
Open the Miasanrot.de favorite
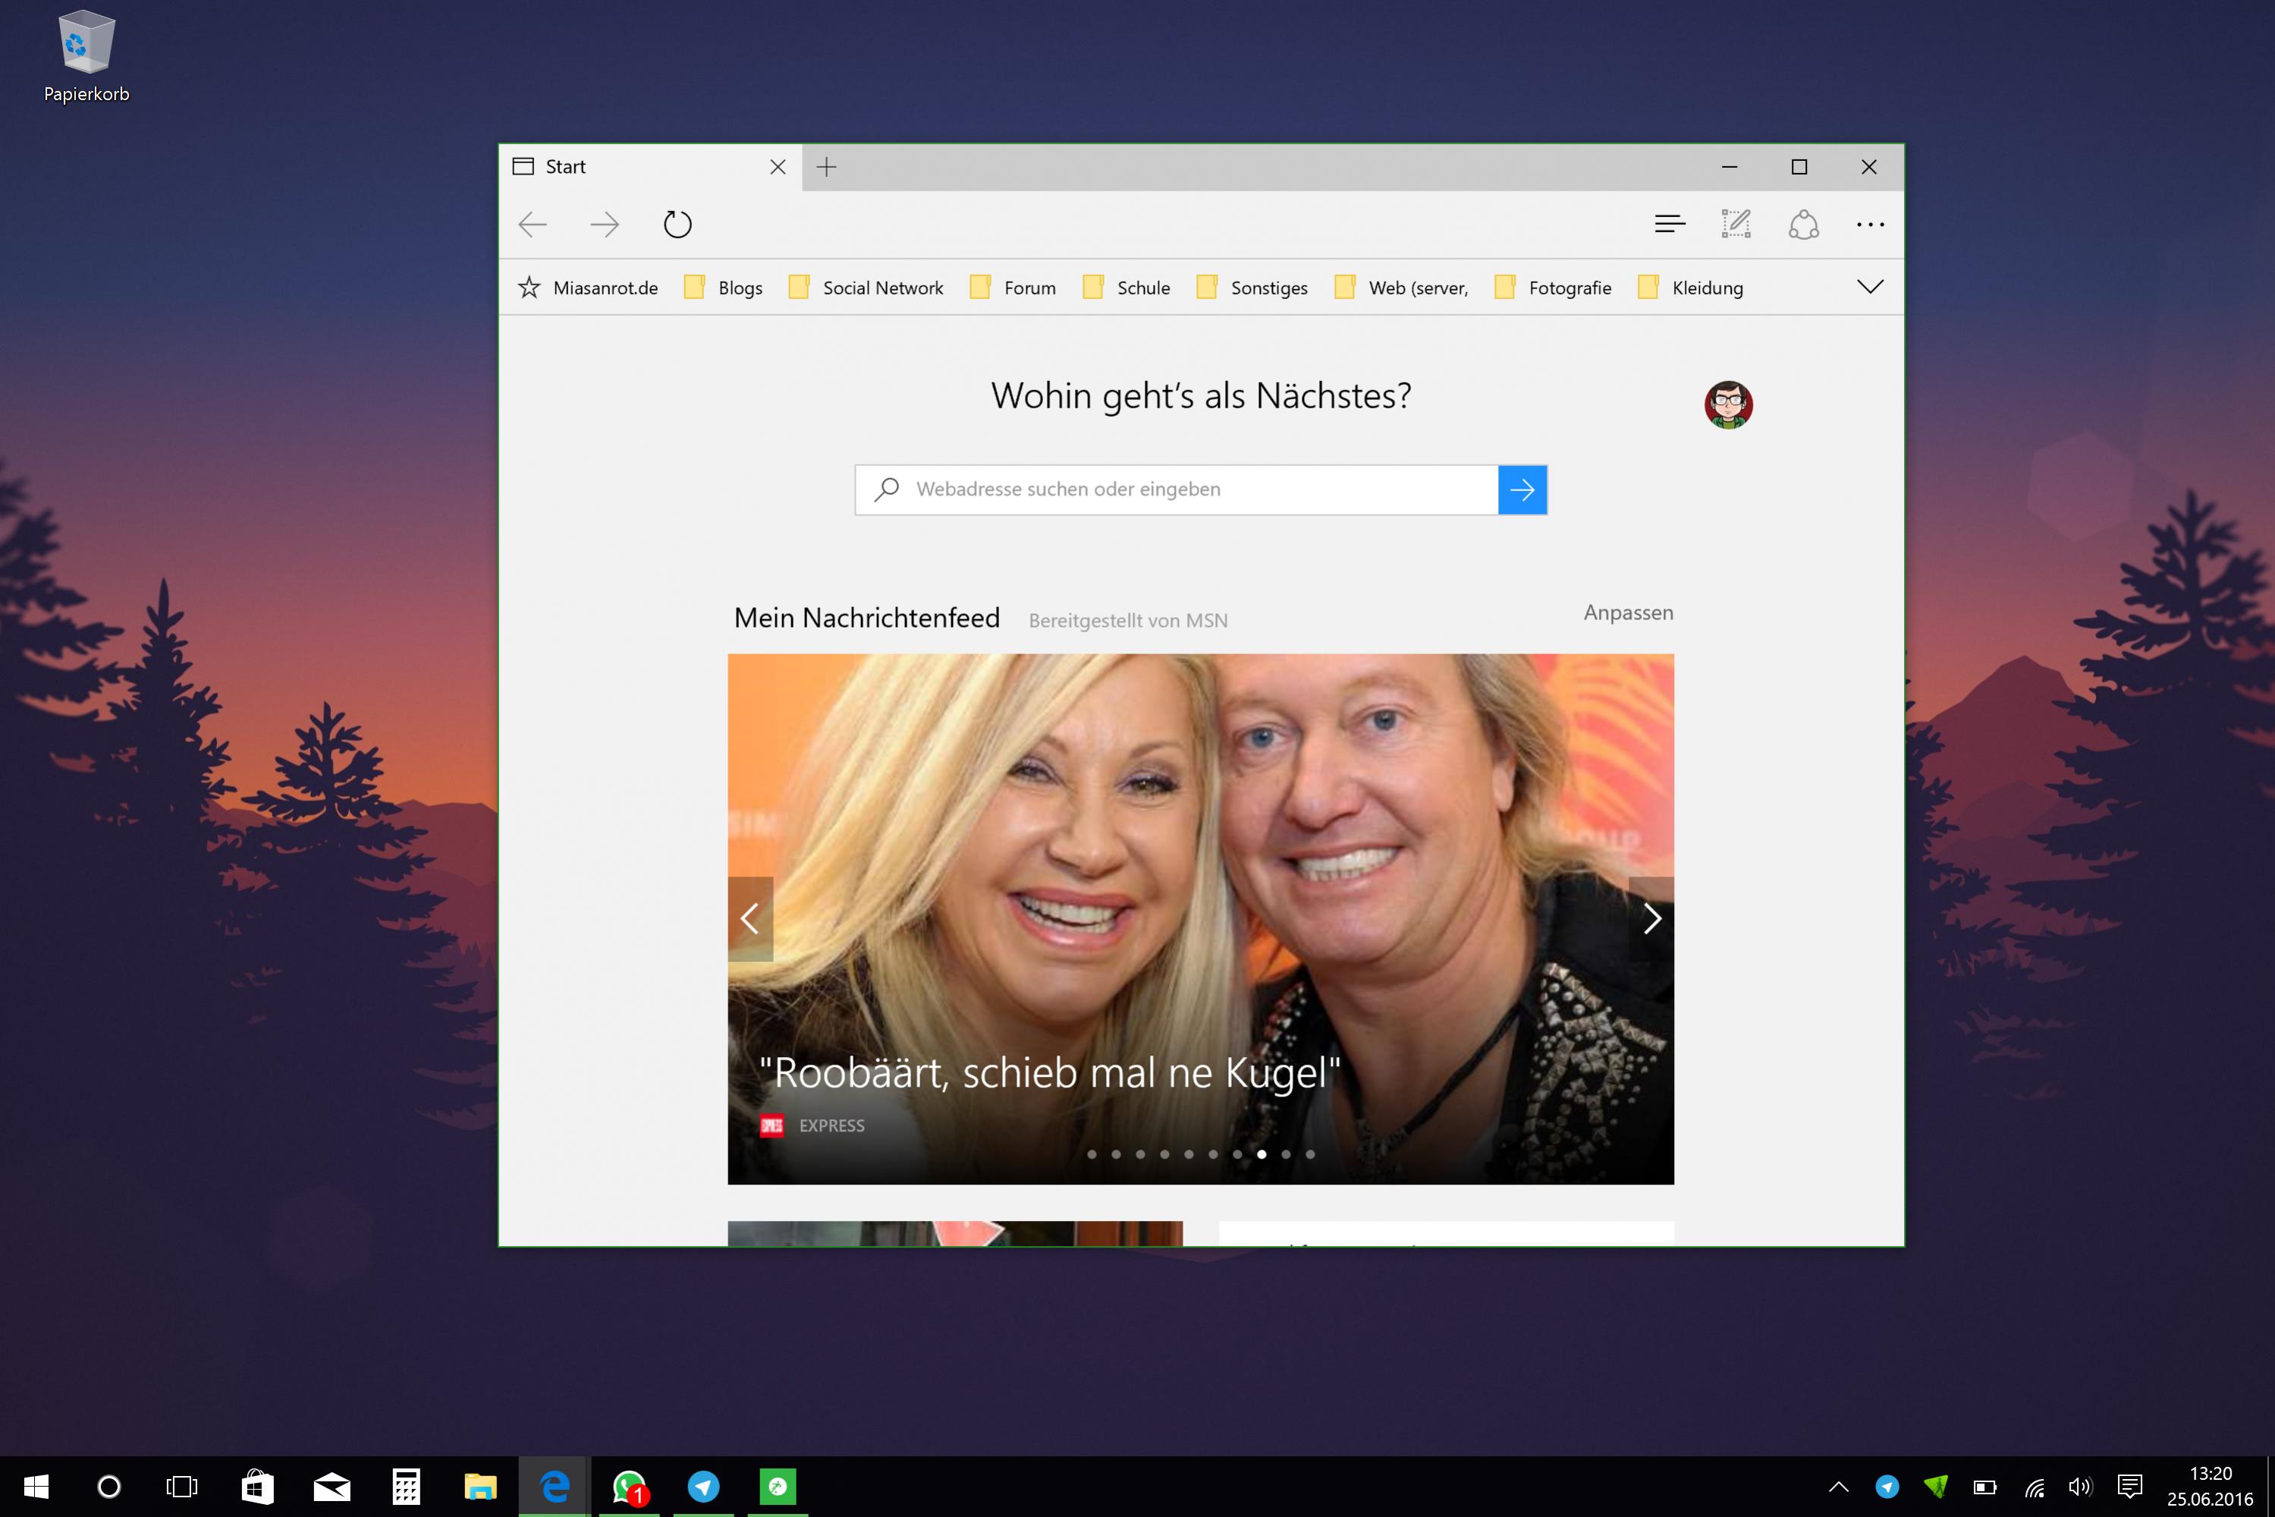[589, 288]
